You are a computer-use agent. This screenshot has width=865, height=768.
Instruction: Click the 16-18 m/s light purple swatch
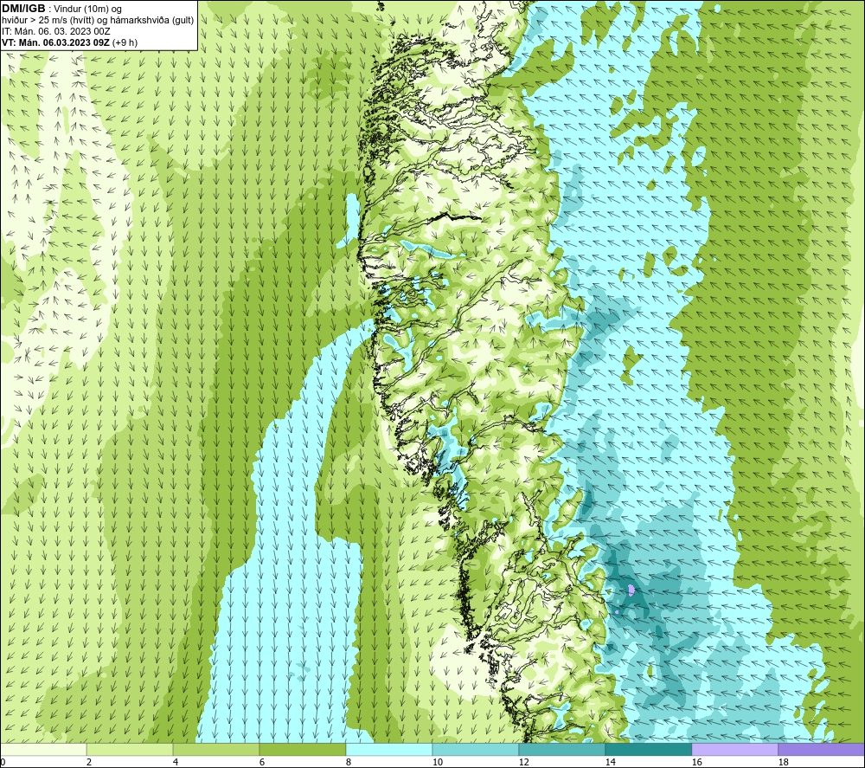click(734, 749)
